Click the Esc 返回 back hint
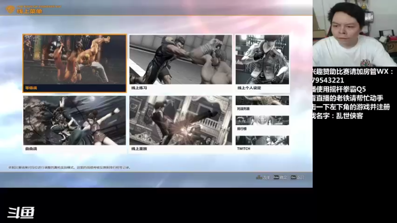 297,177
